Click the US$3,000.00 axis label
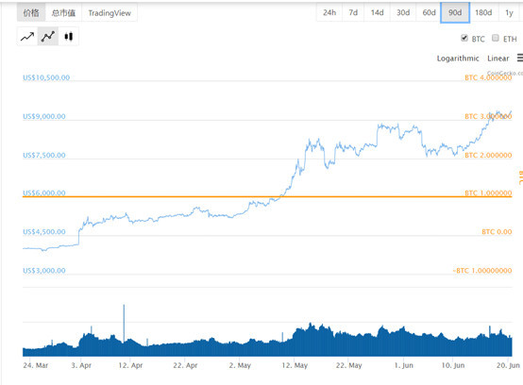523x385 pixels. pos(44,270)
